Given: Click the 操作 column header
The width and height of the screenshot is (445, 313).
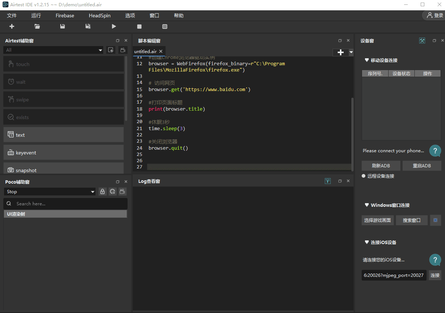Looking at the screenshot, I should (x=428, y=74).
